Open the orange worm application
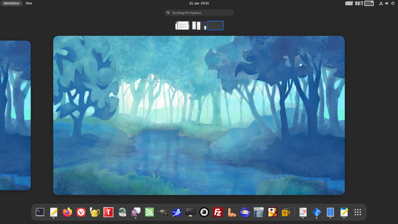The width and height of the screenshot is (398, 224). [232, 212]
